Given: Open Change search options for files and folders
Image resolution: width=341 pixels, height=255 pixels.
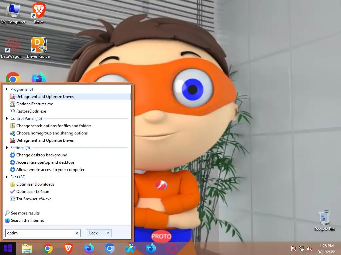Looking at the screenshot, I should tap(70, 126).
